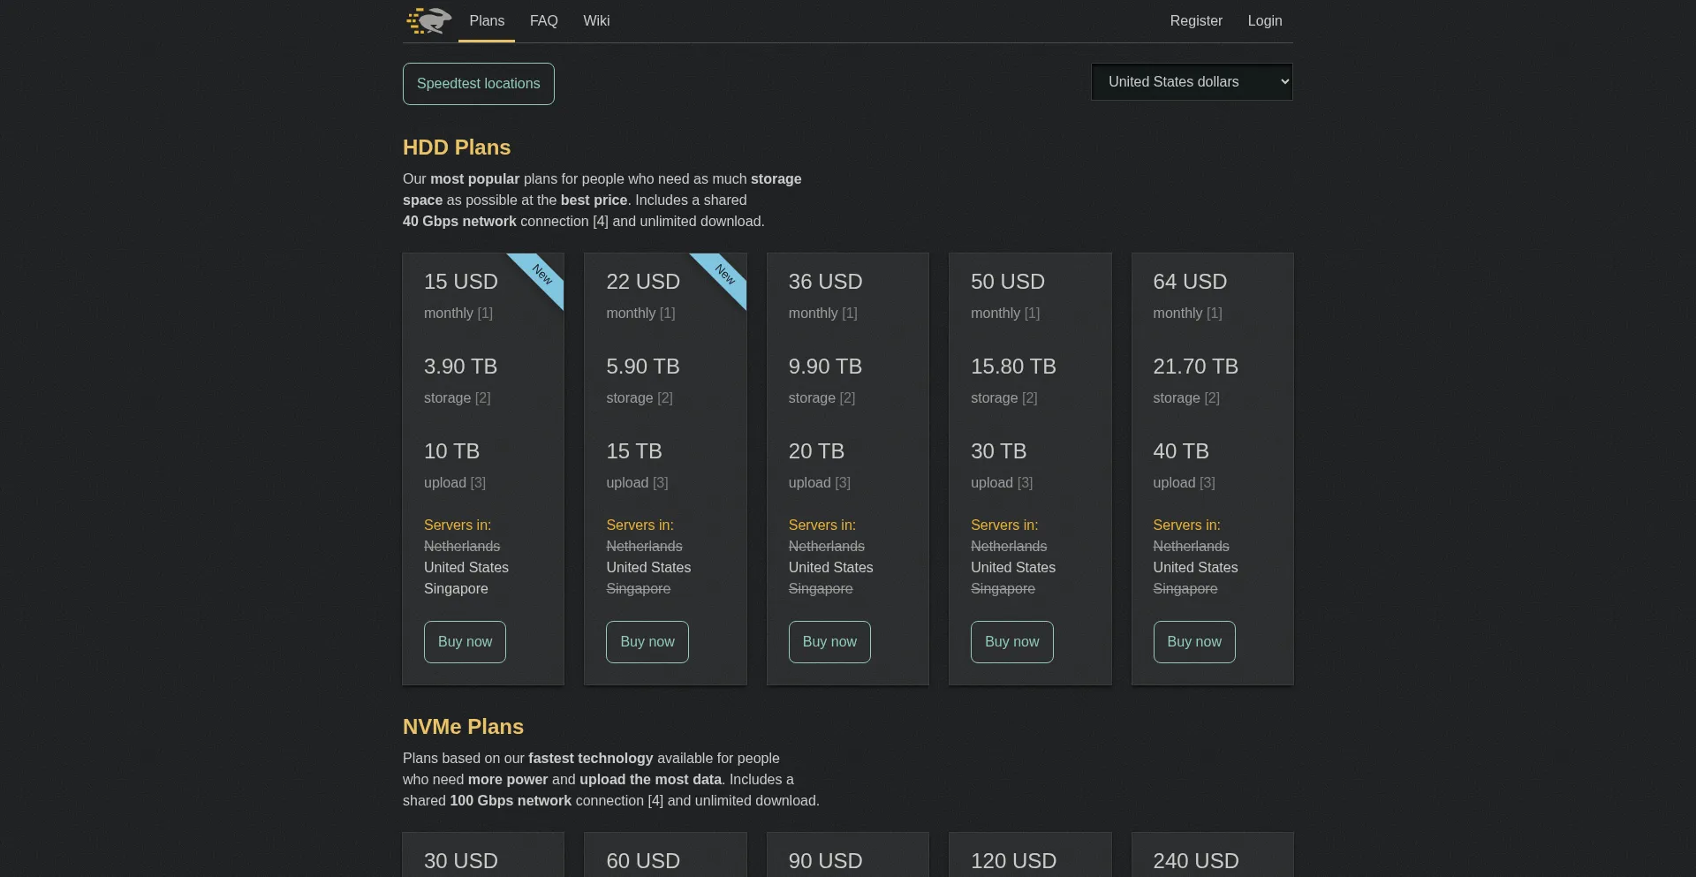The height and width of the screenshot is (877, 1696).
Task: Open the Wiki menu item
Action: [x=596, y=20]
